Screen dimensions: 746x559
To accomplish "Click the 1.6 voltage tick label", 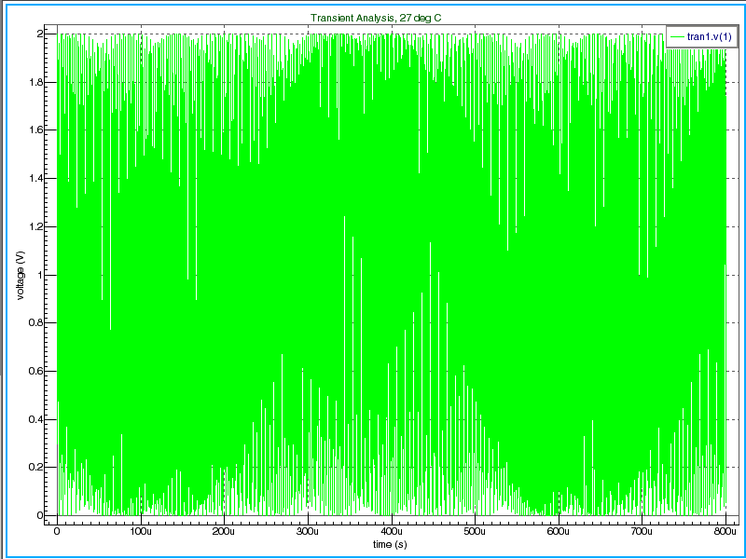I will tap(36, 130).
